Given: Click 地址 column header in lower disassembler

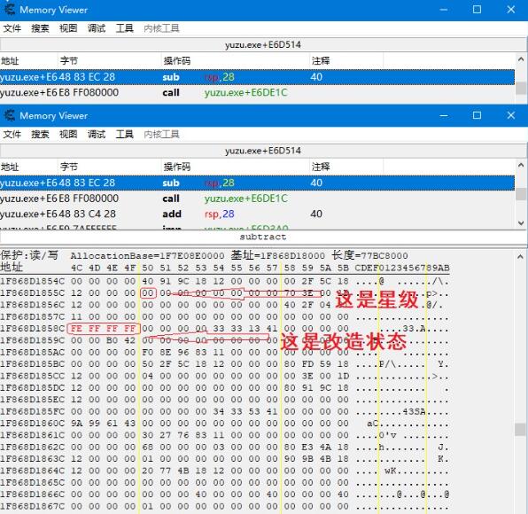Looking at the screenshot, I should point(28,167).
